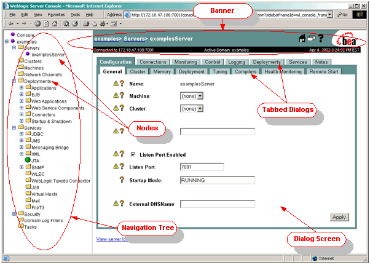370x265 pixels.
Task: Stop page loading with the Stop icon
Action: (x=37, y=23)
